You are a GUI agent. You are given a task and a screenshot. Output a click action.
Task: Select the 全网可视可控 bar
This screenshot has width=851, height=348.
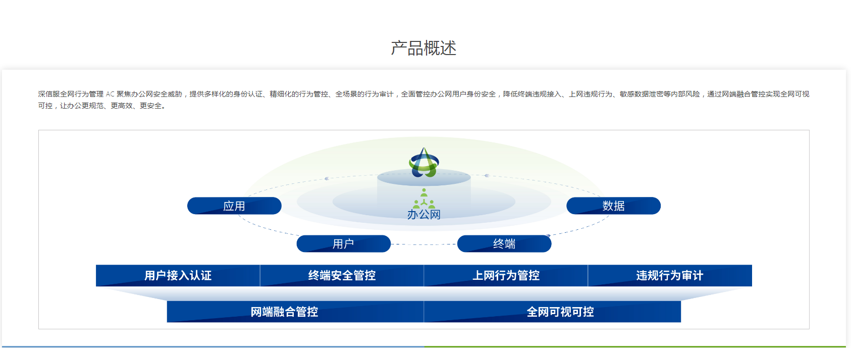pos(552,312)
